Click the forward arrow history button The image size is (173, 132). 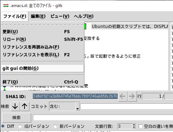132,96
